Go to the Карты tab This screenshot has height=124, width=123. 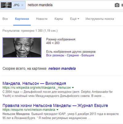tap(59, 19)
